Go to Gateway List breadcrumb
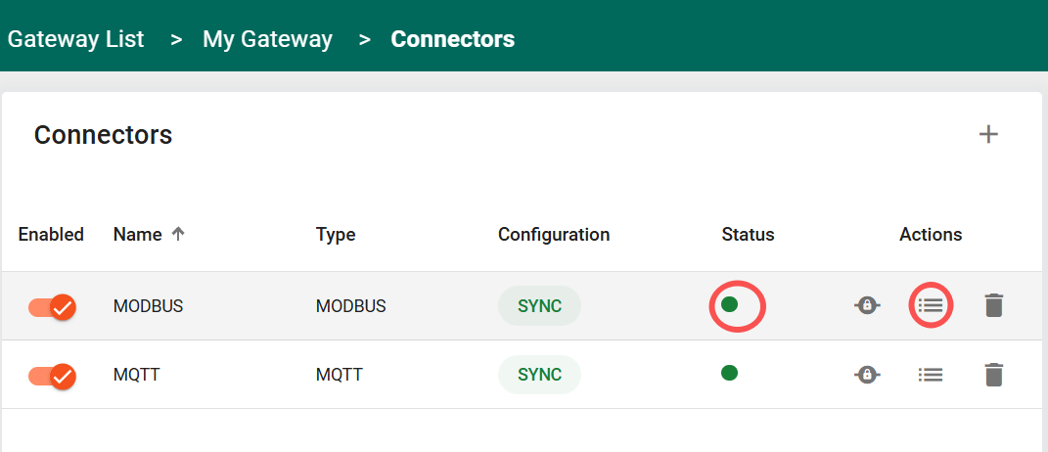1048x452 pixels. pyautogui.click(x=76, y=39)
